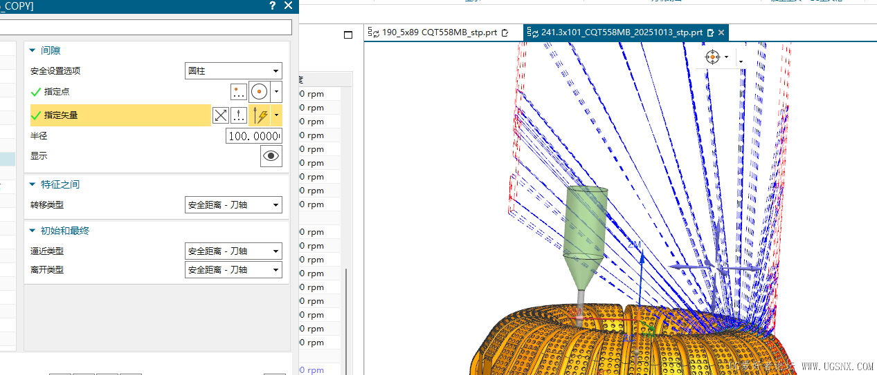
Task: Click the 指定矢量 highlighted row
Action: pyautogui.click(x=118, y=115)
